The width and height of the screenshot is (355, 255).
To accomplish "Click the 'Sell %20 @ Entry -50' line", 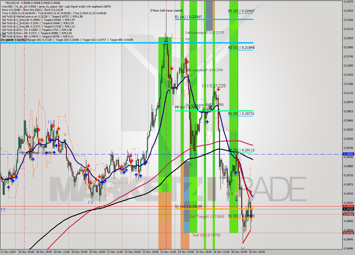I will [x=37, y=33].
